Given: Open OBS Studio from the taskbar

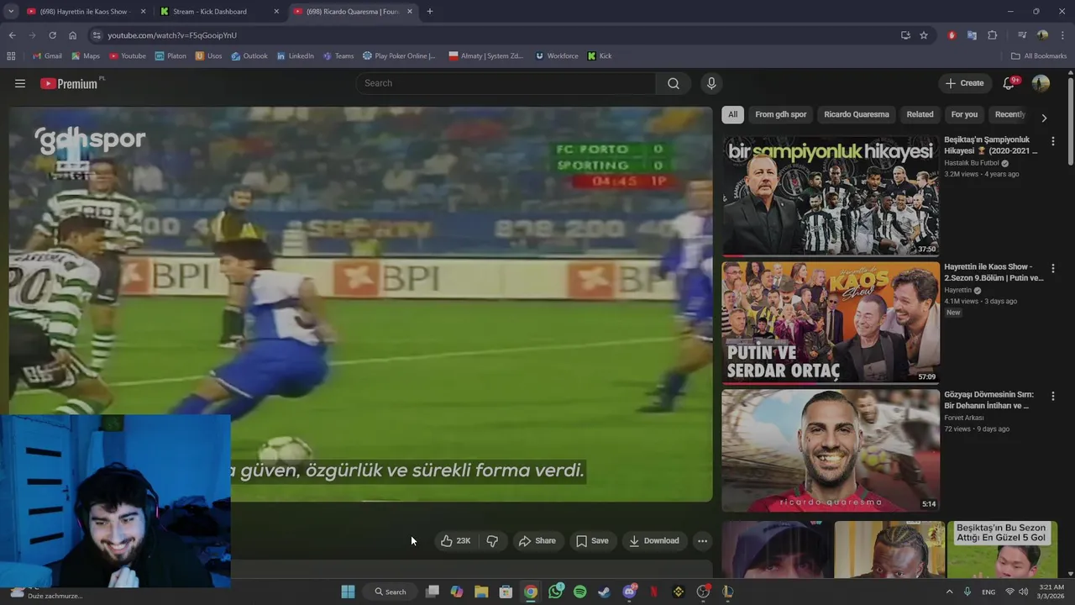Looking at the screenshot, I should click(703, 592).
